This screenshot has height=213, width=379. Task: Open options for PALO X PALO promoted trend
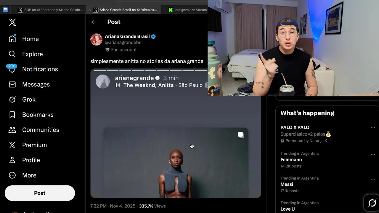pos(373,127)
